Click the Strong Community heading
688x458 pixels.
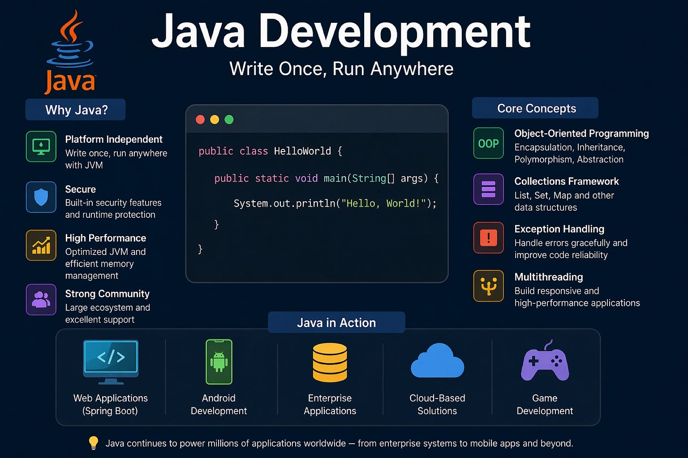(107, 294)
